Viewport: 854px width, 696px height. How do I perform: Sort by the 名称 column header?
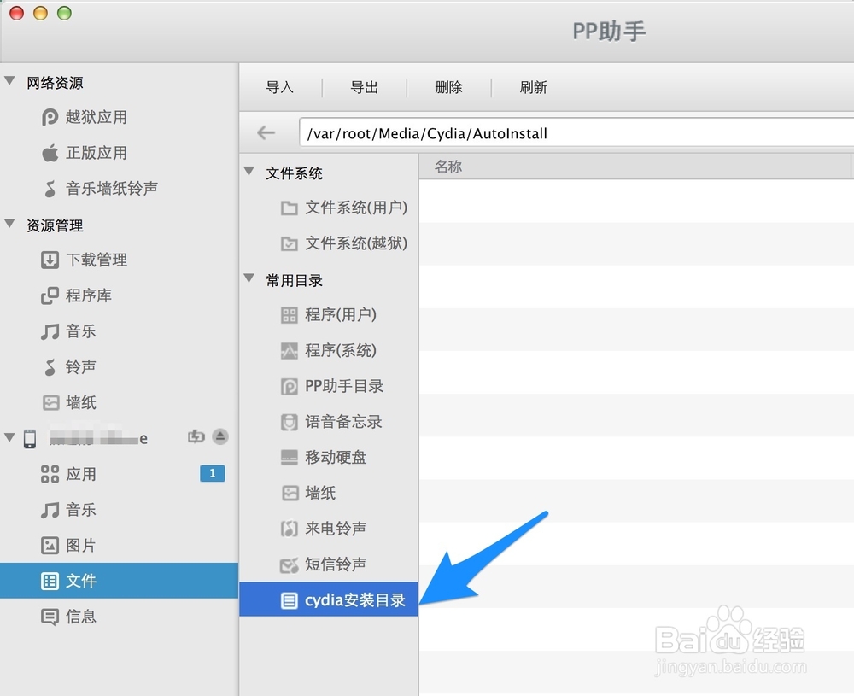(x=635, y=167)
